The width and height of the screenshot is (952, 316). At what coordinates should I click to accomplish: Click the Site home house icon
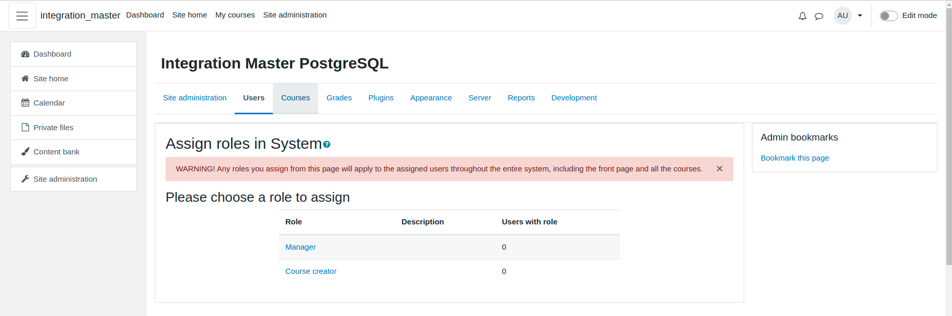25,79
